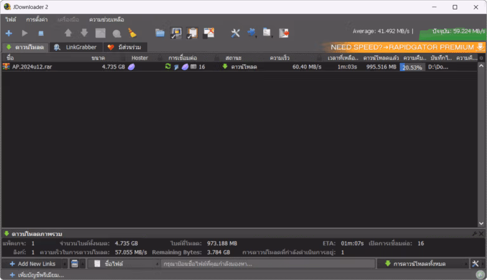Click the blue plus Add Links toolbar icon

9,33
